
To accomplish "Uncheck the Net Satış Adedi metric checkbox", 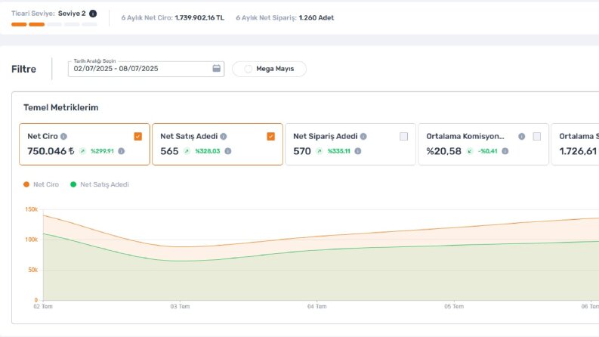I will [x=271, y=137].
